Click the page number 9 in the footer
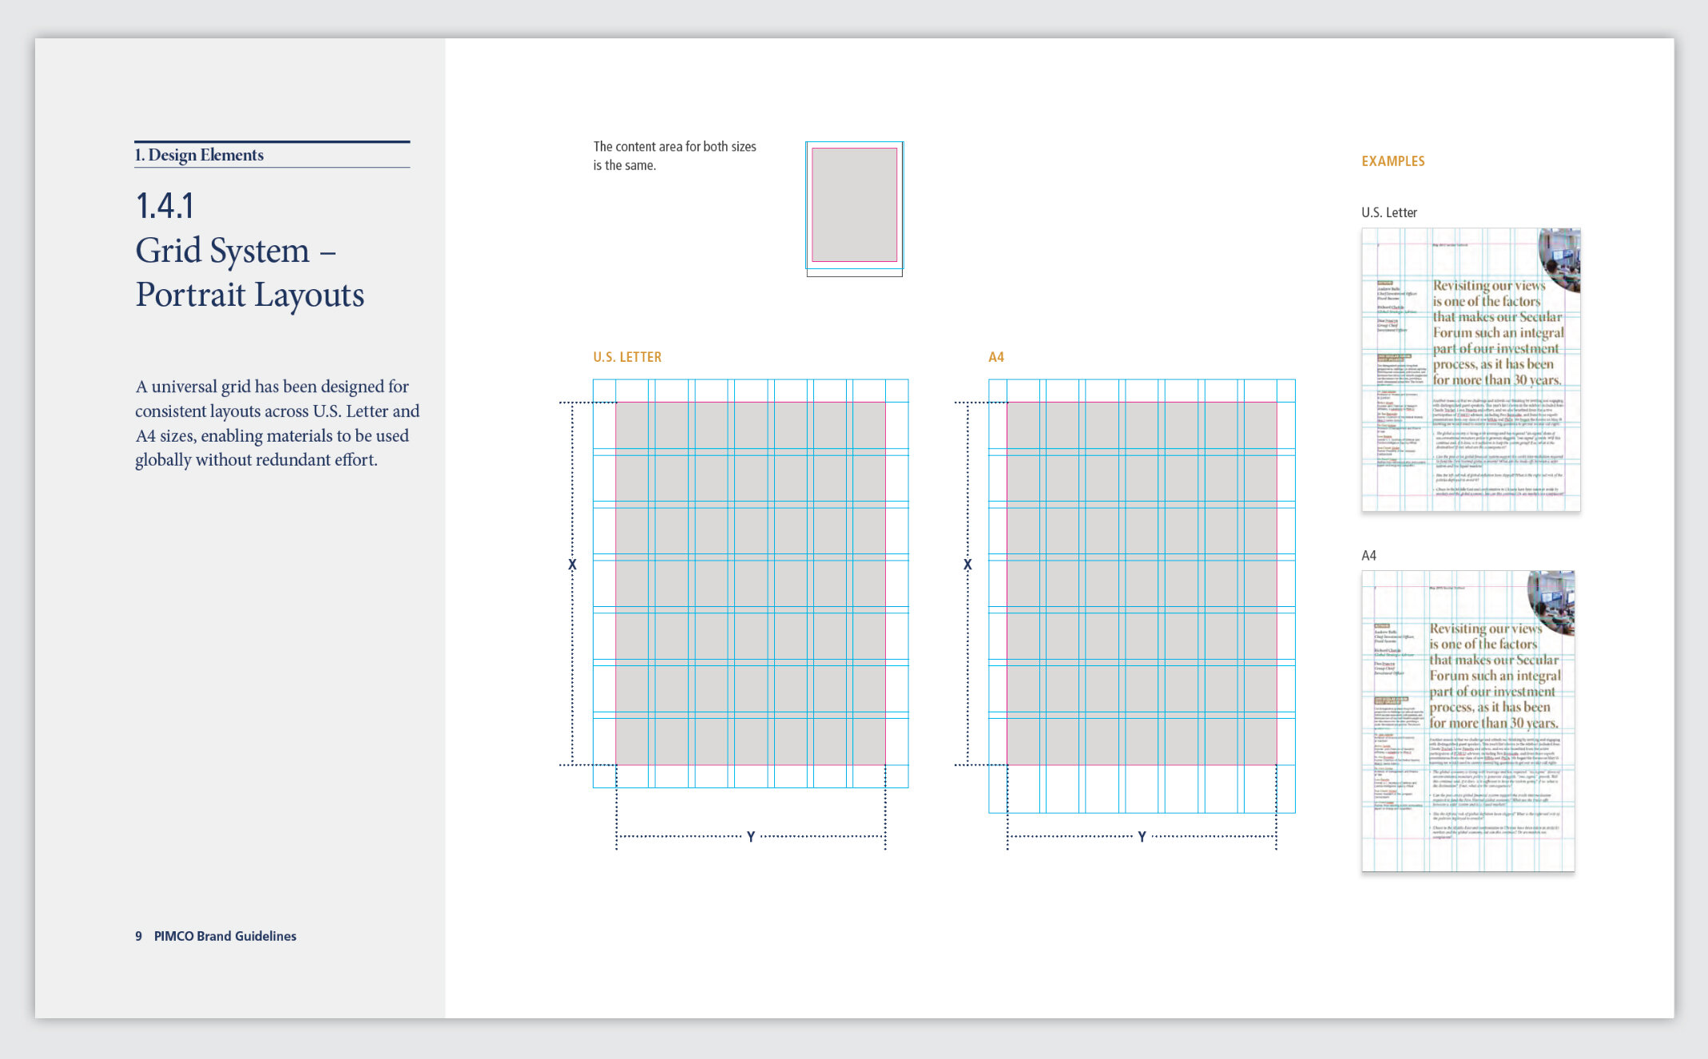The image size is (1708, 1059). [x=138, y=936]
